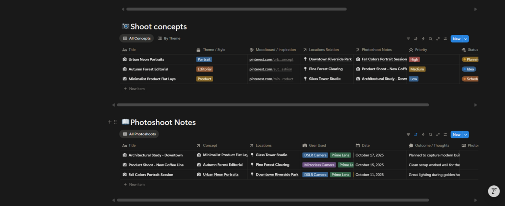Click New item under Shoot concepts table

(x=137, y=89)
